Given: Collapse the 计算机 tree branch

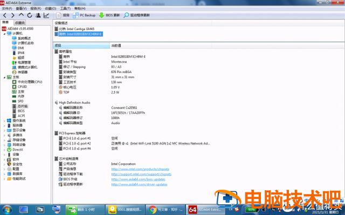Looking at the screenshot, I should (4, 33).
